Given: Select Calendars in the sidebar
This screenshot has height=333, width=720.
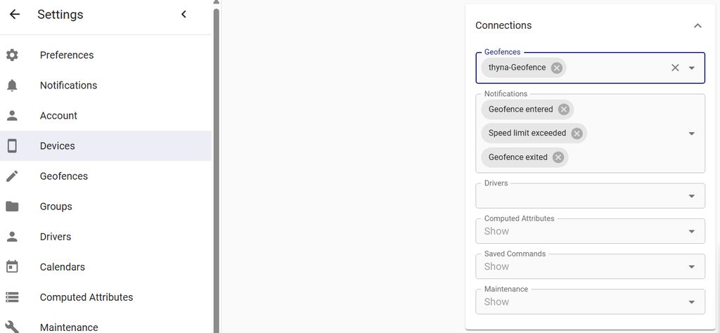Looking at the screenshot, I should (63, 267).
